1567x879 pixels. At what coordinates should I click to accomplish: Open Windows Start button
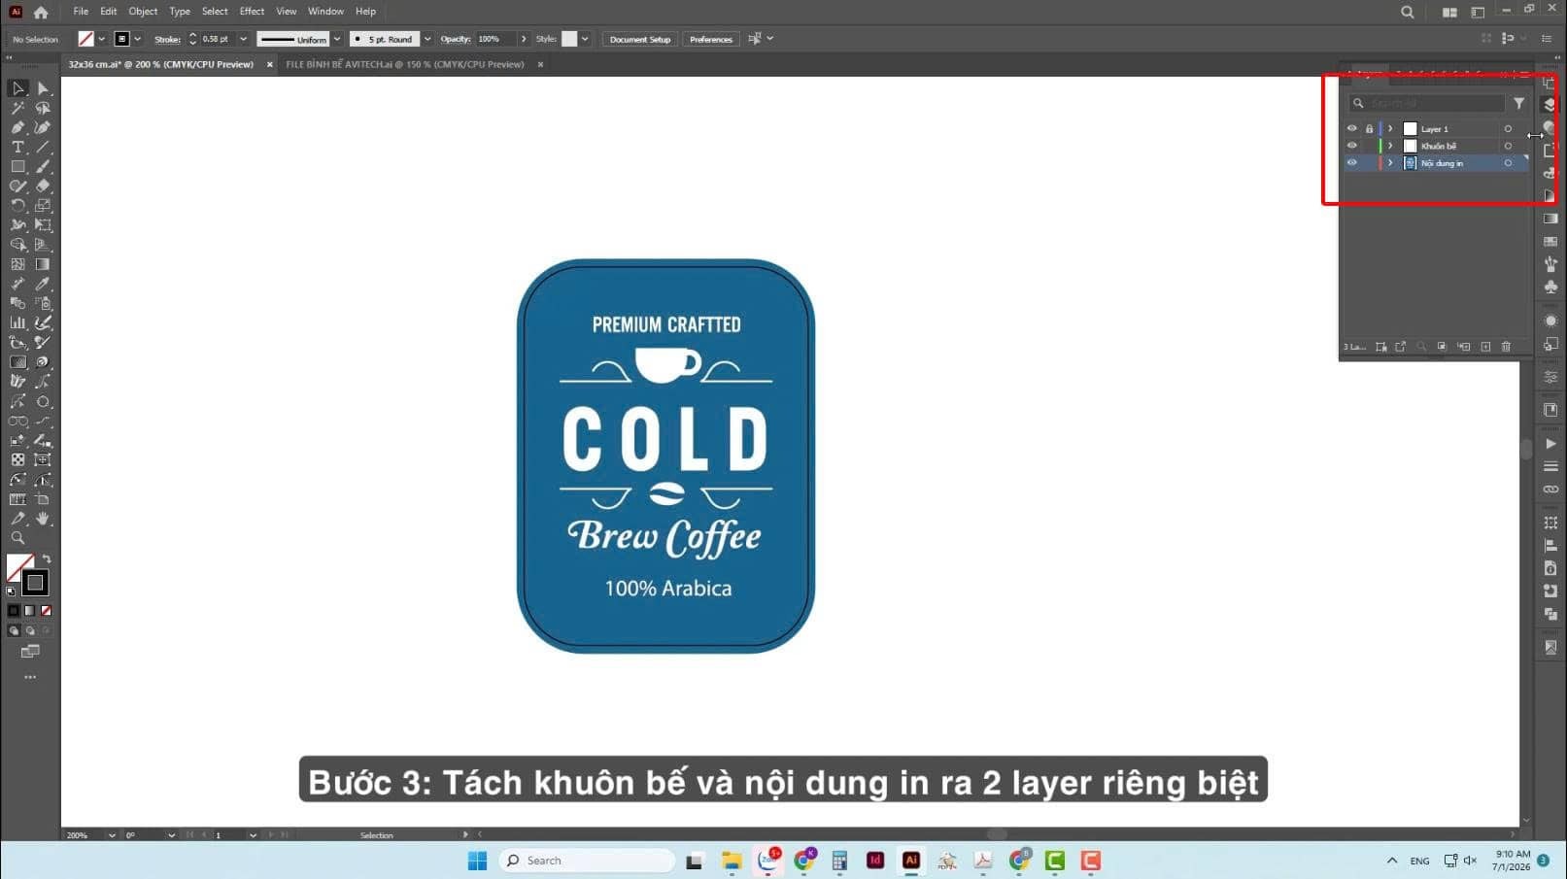477,861
